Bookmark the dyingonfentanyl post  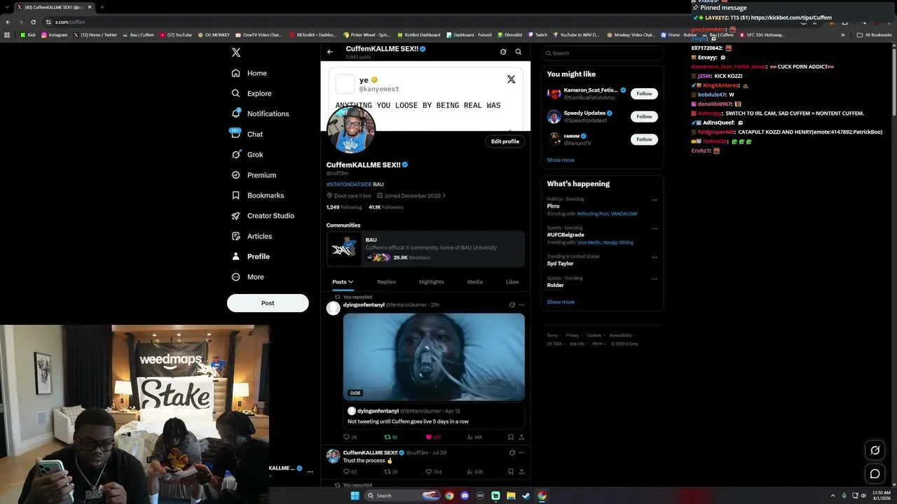pyautogui.click(x=510, y=437)
